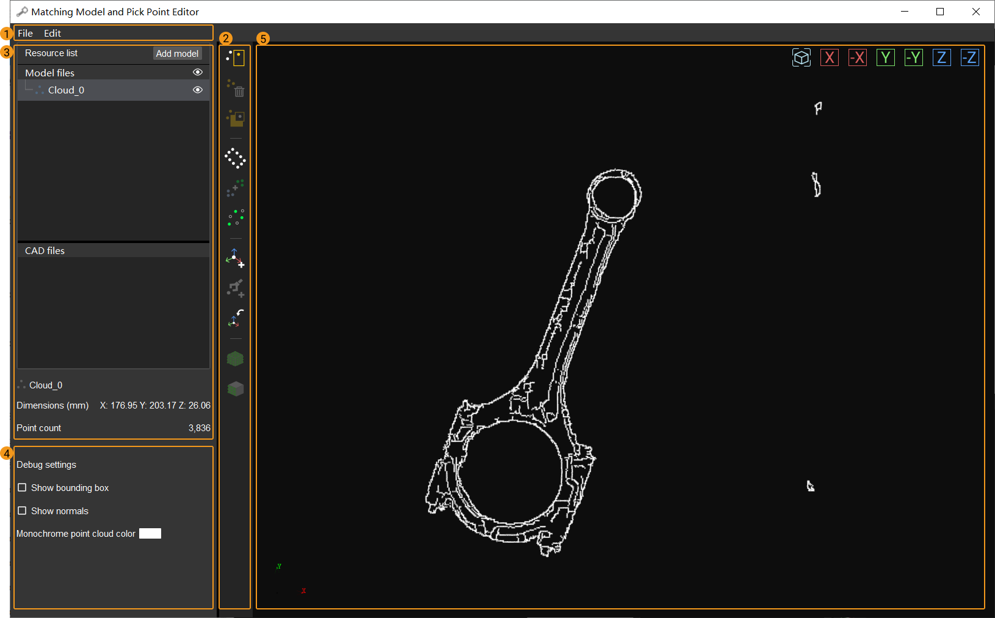
Task: Toggle visibility eye for Cloud_0
Action: (x=197, y=90)
